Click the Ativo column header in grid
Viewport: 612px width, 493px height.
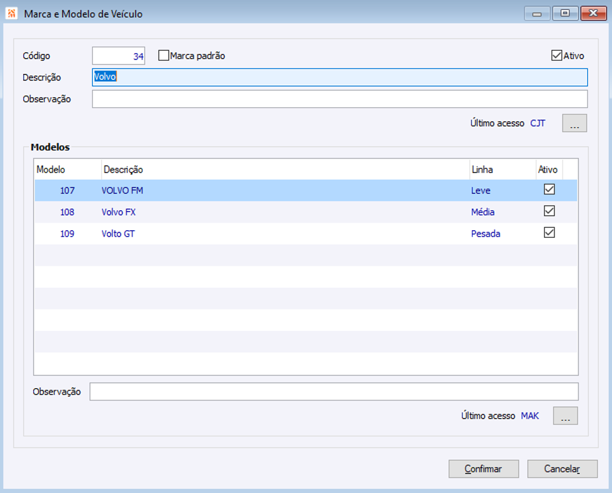click(549, 169)
